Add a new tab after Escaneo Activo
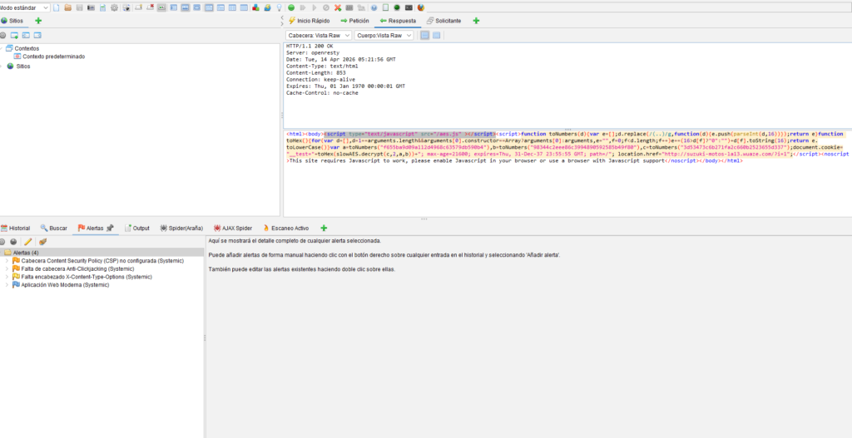Viewport: 852px width, 438px height. coord(324,228)
